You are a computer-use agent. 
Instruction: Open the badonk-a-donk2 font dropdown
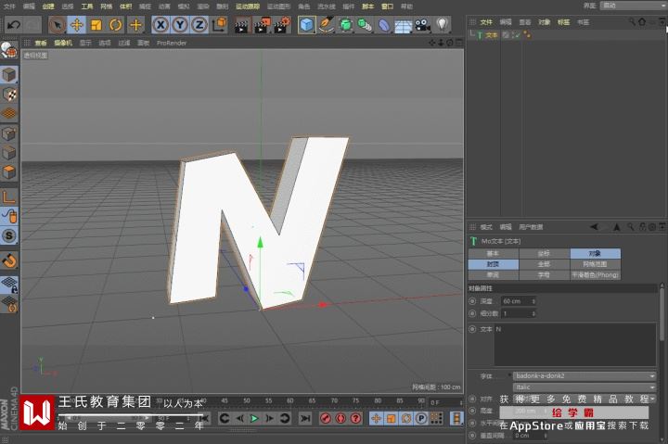pos(584,376)
